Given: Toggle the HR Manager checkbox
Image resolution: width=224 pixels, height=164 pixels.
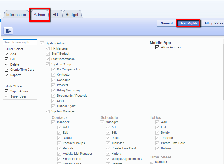Looking at the screenshot, I should (48, 48).
